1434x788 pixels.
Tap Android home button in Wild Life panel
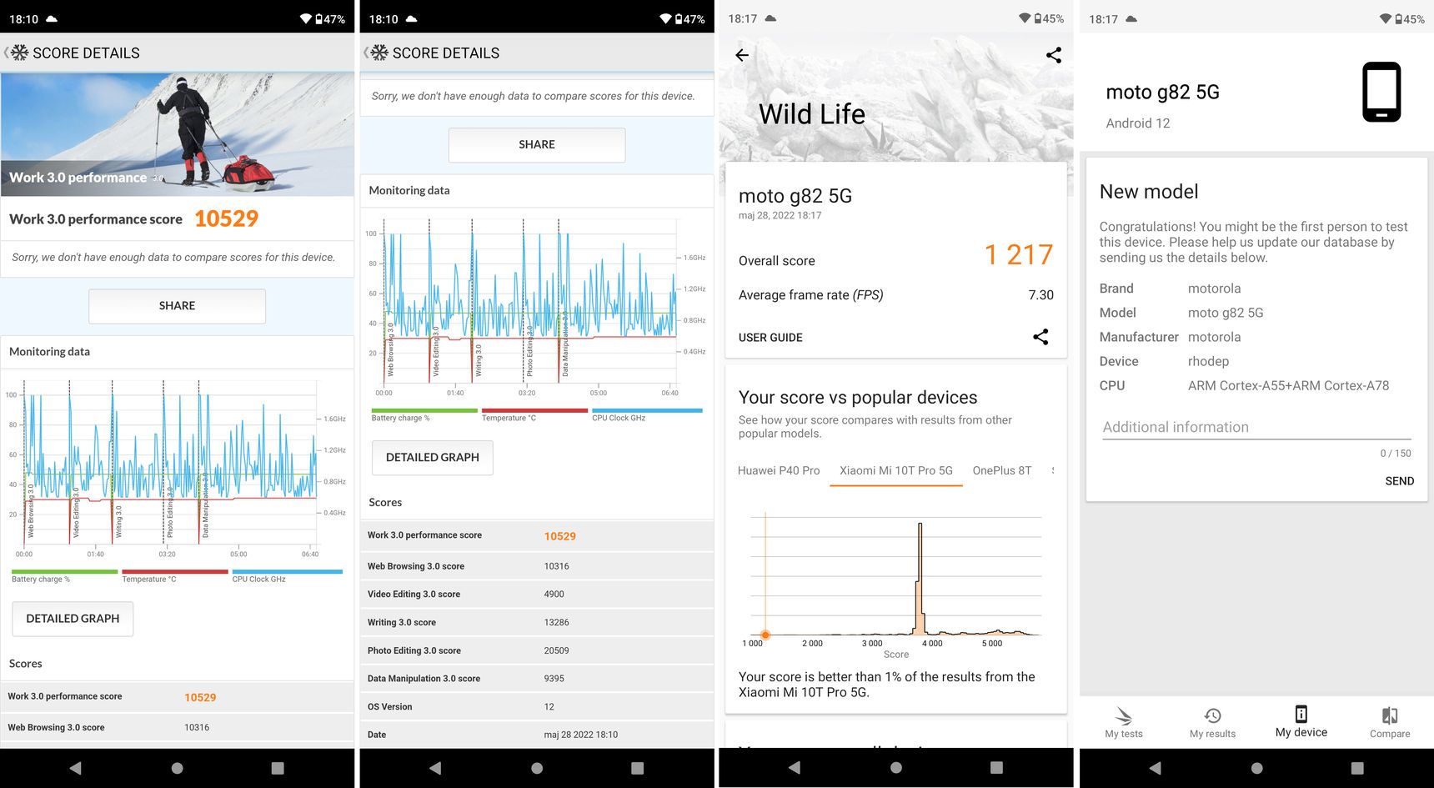(x=896, y=767)
